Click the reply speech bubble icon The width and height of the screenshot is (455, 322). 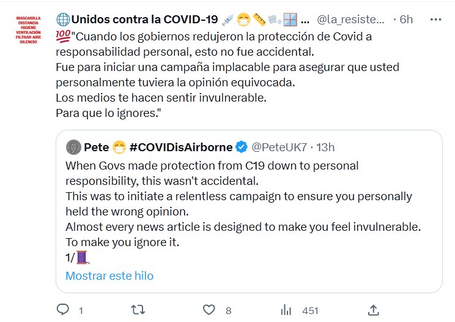[x=62, y=310]
